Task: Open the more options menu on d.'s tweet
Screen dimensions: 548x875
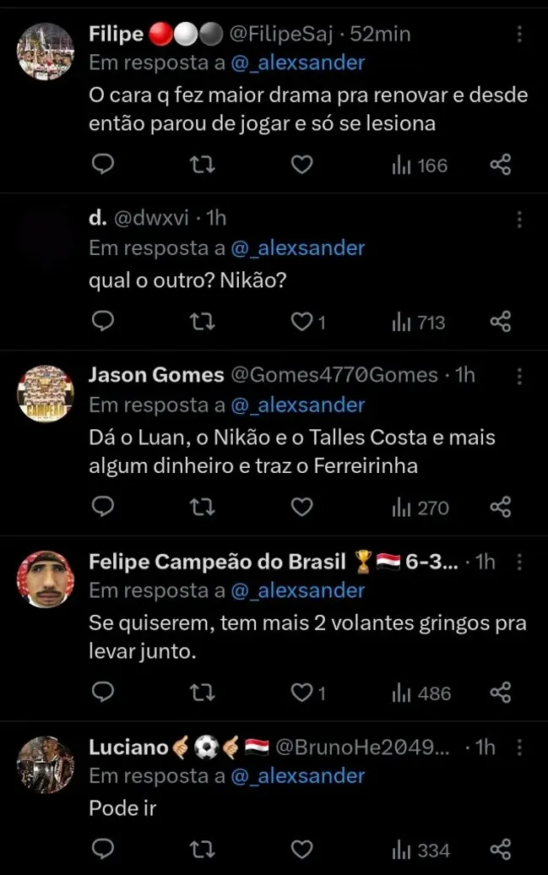Action: point(520,219)
